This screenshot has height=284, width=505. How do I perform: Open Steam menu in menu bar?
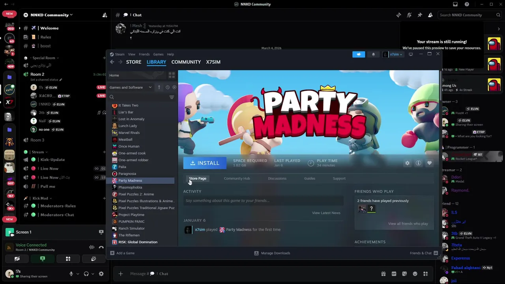coord(120,54)
